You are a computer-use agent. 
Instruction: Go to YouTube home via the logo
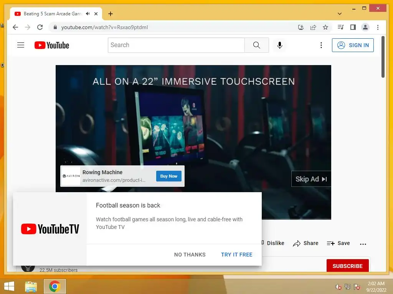(52, 45)
